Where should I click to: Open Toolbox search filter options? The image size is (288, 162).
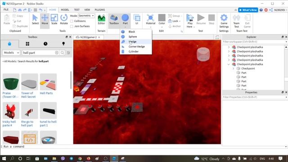(x=68, y=53)
